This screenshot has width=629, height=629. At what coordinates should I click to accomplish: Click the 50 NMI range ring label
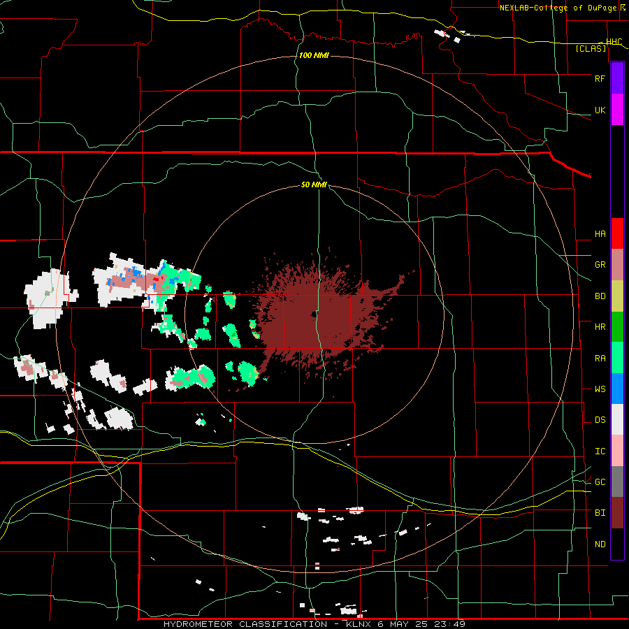314,185
